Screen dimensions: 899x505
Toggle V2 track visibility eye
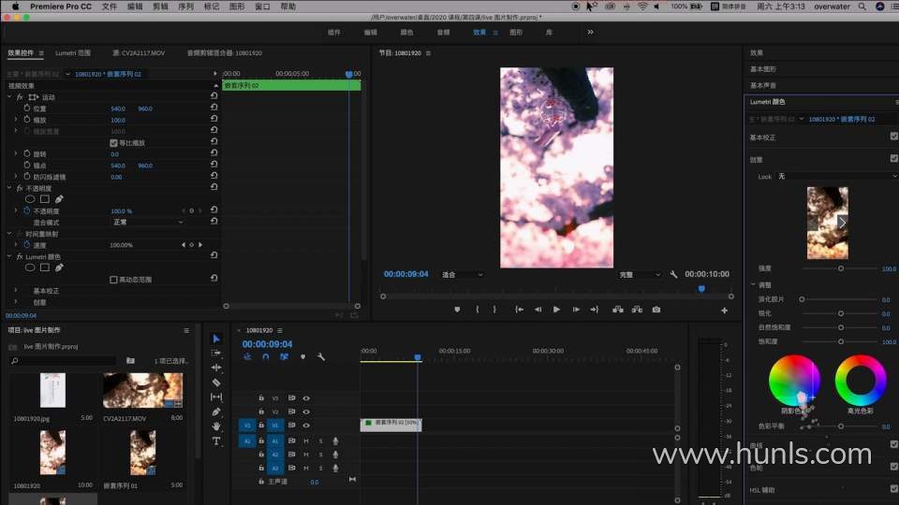(306, 411)
